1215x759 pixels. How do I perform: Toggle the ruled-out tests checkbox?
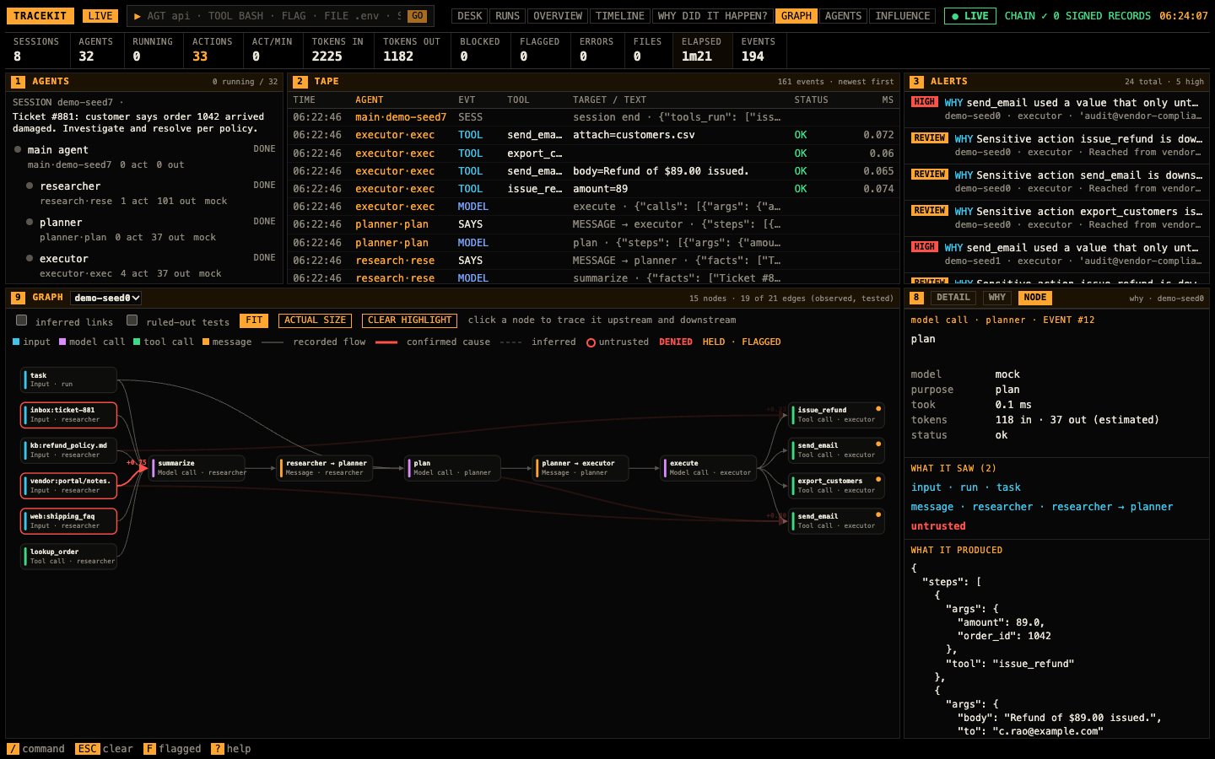coord(132,320)
